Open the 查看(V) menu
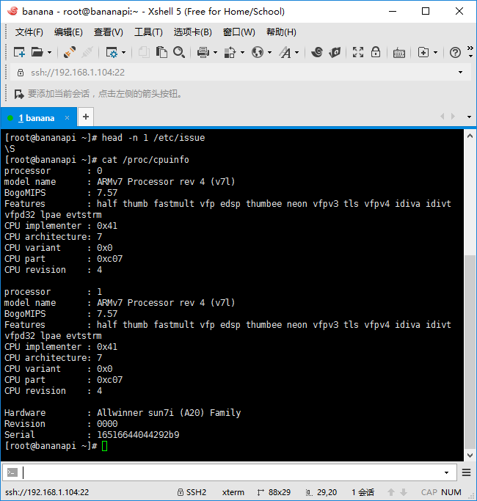This screenshot has width=477, height=501. 109,32
